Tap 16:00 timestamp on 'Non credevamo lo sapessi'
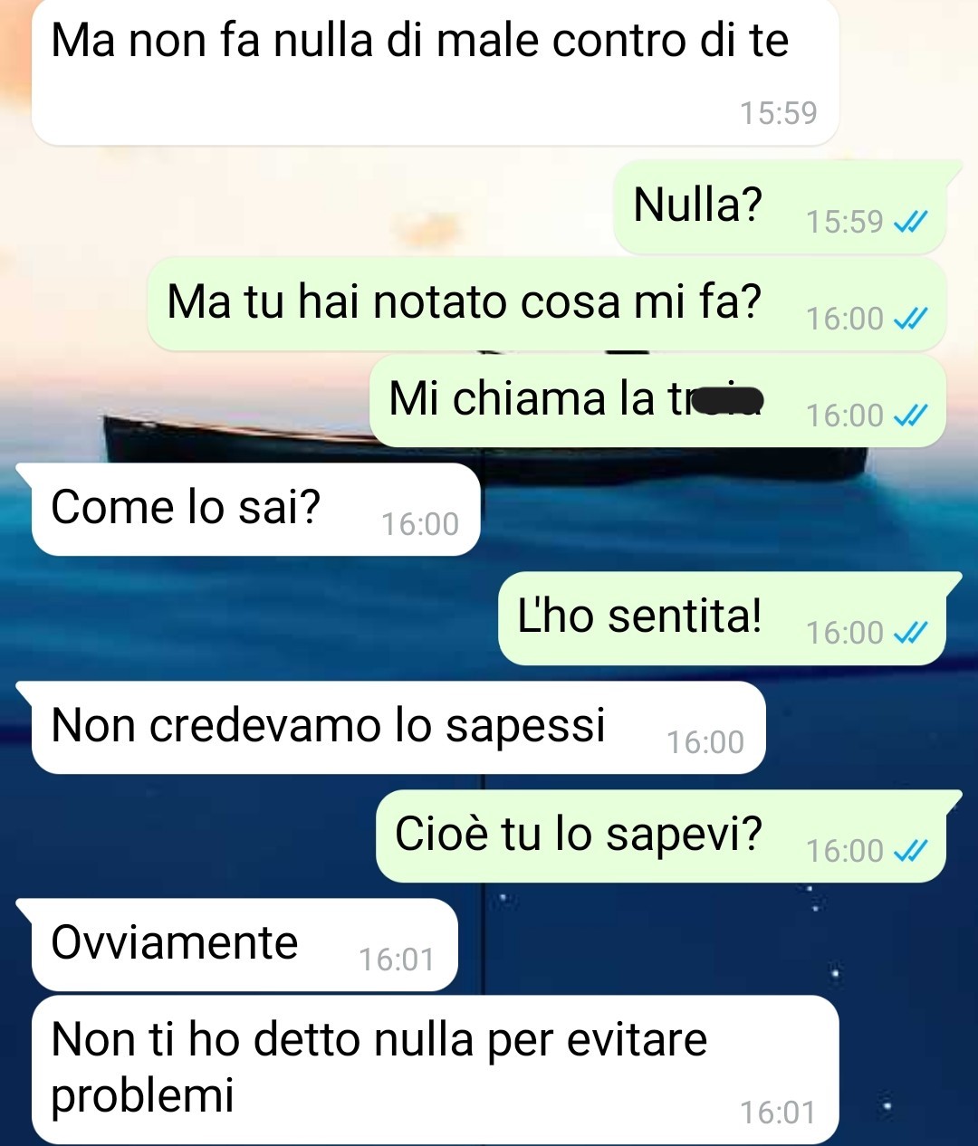This screenshot has width=978, height=1146. coord(705,742)
